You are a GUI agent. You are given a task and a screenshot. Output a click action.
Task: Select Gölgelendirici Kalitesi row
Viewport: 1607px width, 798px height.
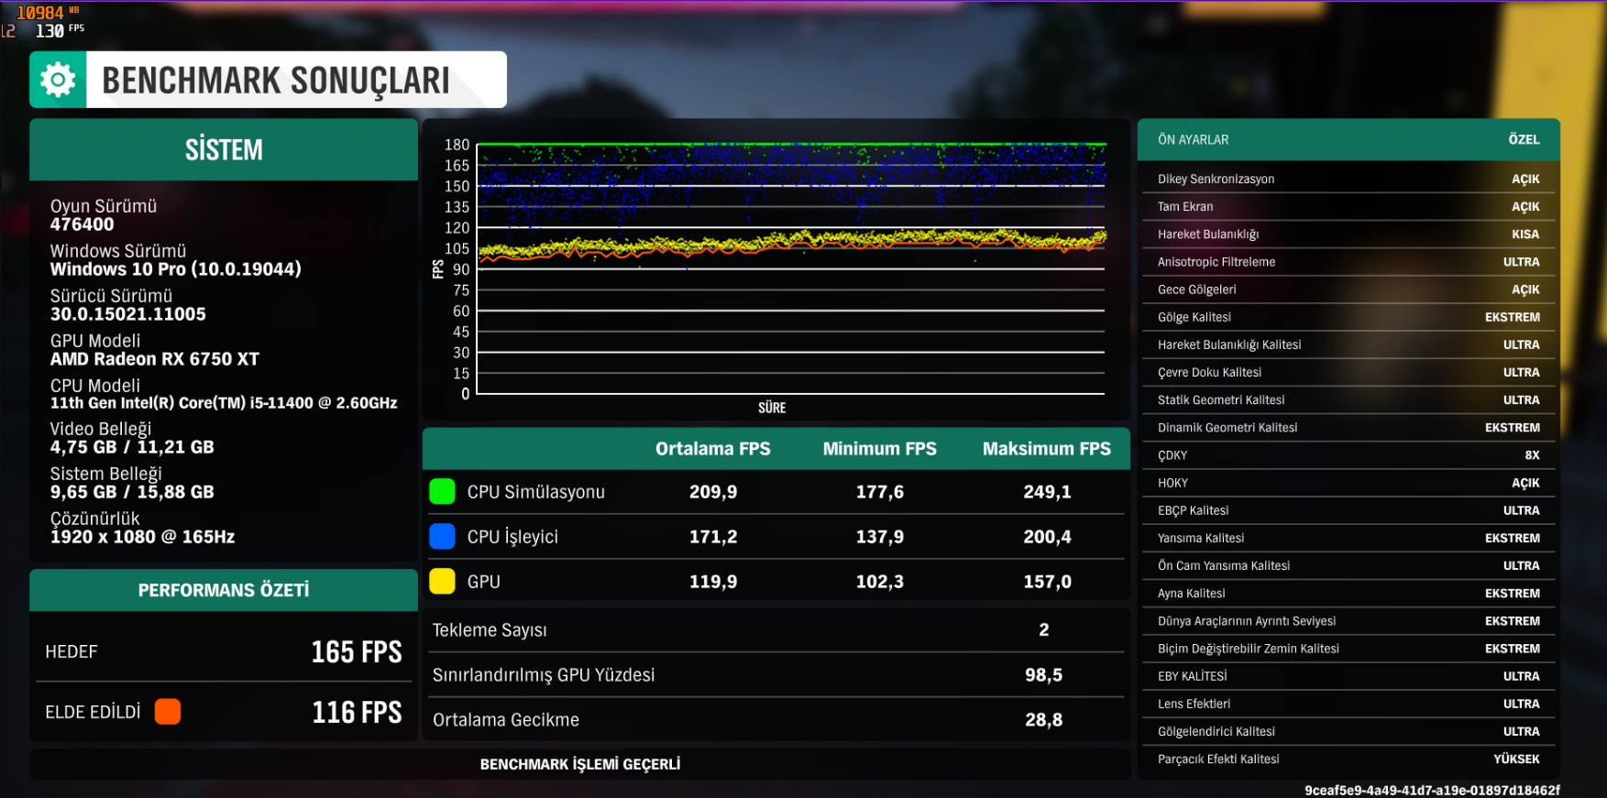point(1348,731)
